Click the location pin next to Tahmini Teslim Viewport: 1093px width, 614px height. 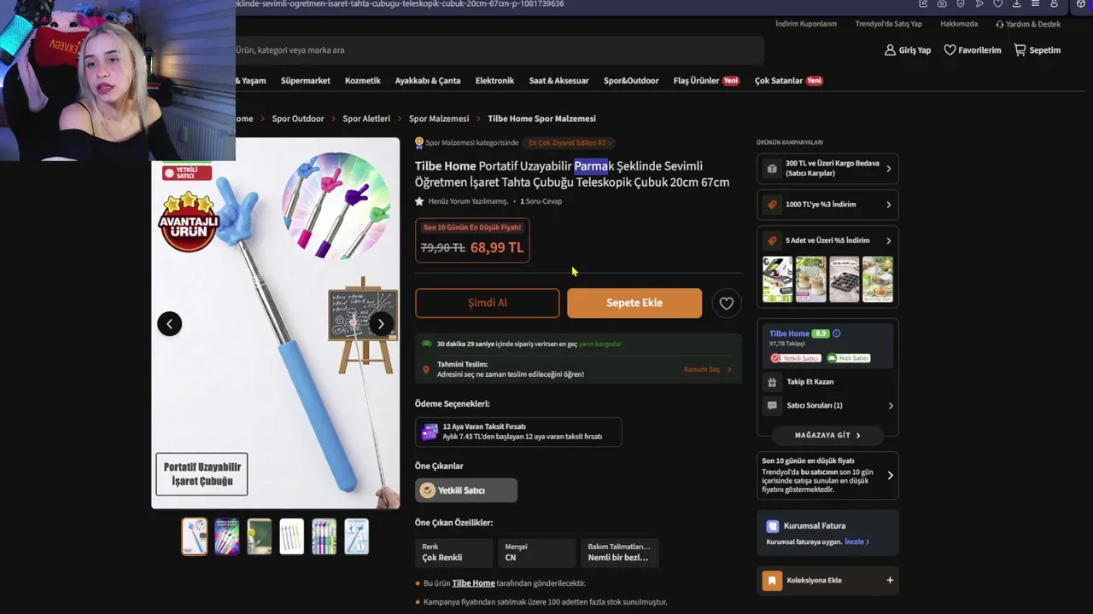tap(426, 369)
